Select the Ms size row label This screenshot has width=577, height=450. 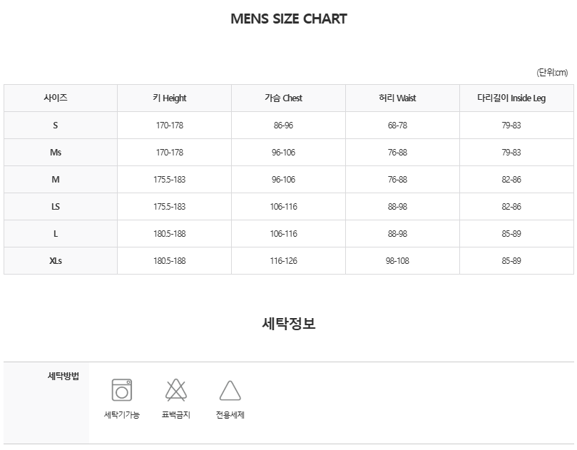click(56, 153)
